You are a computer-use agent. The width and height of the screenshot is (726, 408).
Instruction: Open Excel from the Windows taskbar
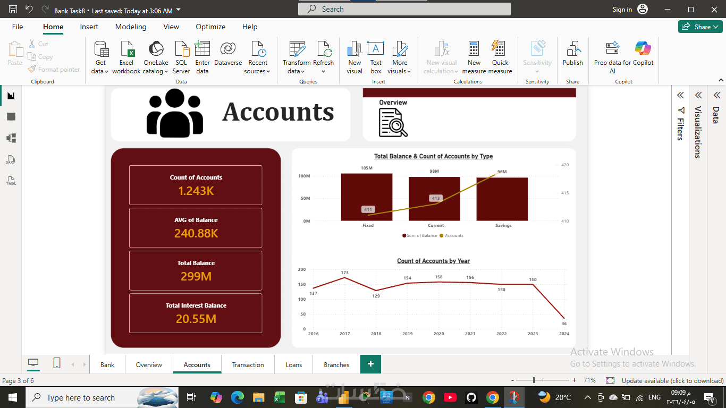[x=280, y=397]
